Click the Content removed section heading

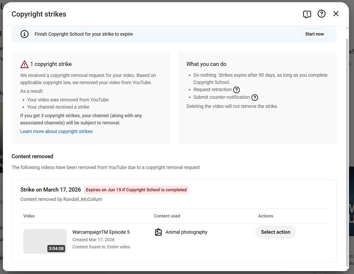tap(32, 156)
